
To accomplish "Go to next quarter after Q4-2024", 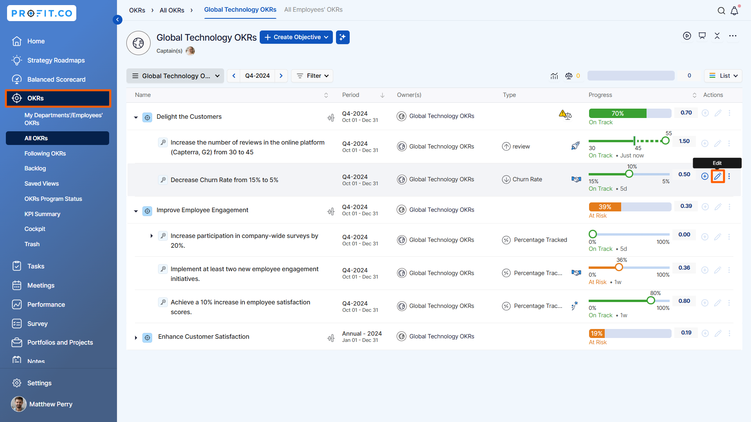I will 281,76.
